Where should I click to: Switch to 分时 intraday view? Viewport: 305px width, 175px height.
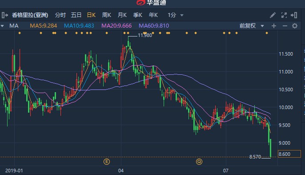(x=60, y=15)
